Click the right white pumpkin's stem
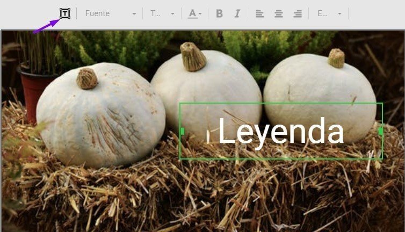Screen dimensions: 405x232 [x=337, y=58]
